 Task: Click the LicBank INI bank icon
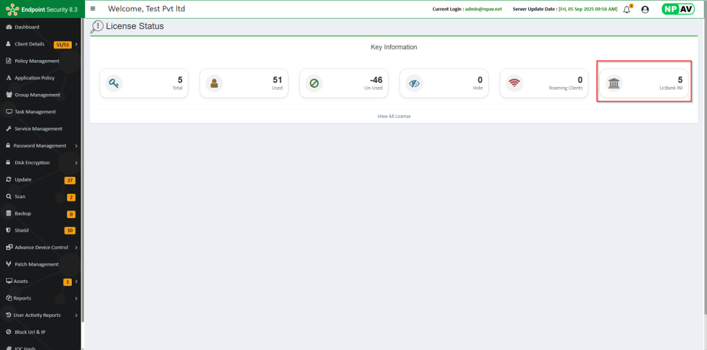tap(614, 84)
